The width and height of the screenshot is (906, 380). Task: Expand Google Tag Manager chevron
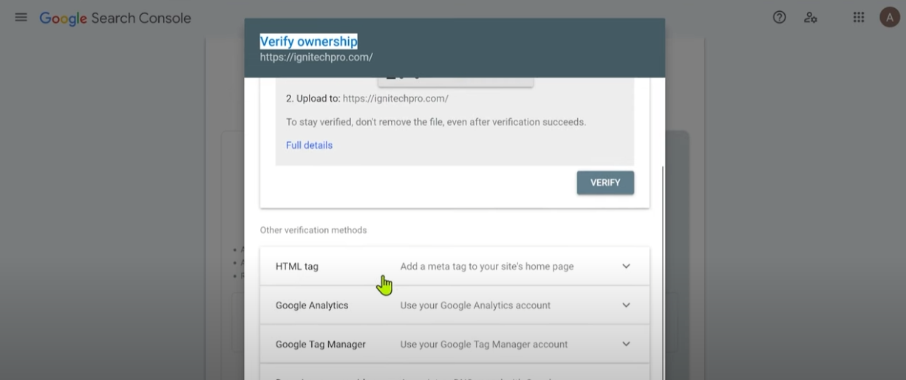tap(626, 345)
